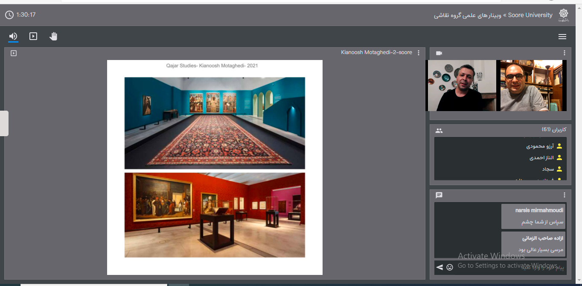The width and height of the screenshot is (582, 286).
Task: Open share pod options next to Kianoosh Motaghedi-2-soore
Action: [x=419, y=53]
